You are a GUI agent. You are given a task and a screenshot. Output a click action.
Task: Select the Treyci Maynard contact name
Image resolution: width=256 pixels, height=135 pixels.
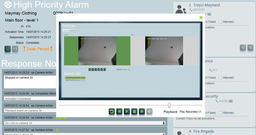(x=206, y=5)
